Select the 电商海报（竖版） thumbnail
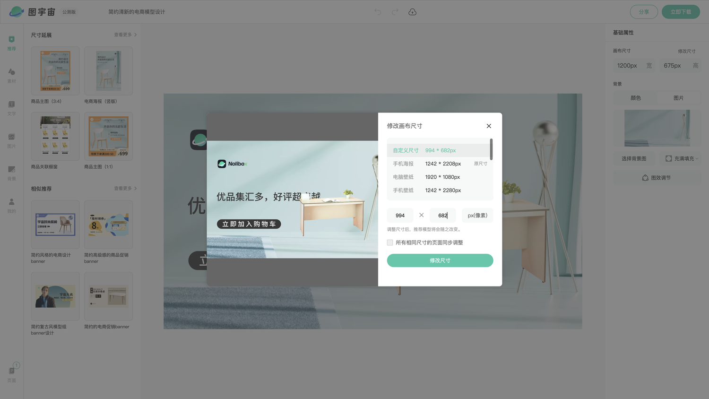Image resolution: width=709 pixels, height=399 pixels. 108,71
